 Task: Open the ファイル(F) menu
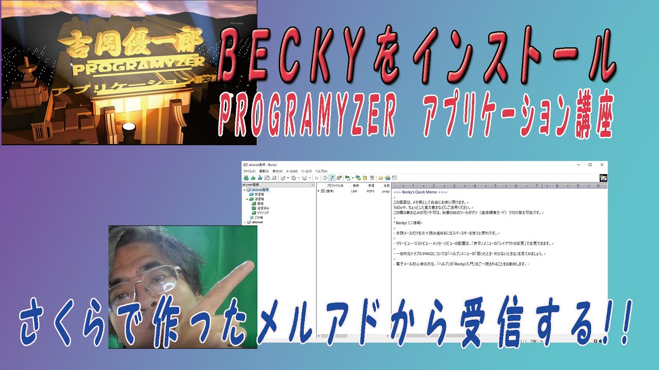point(249,171)
